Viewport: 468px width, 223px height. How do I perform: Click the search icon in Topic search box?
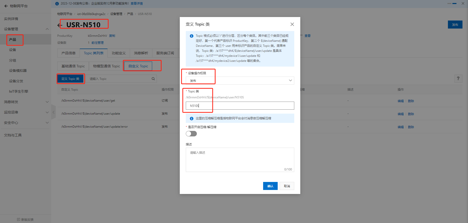pyautogui.click(x=153, y=79)
